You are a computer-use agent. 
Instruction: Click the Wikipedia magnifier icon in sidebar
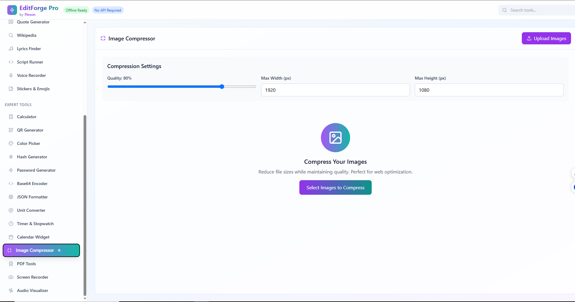(11, 35)
